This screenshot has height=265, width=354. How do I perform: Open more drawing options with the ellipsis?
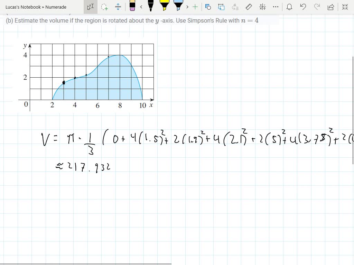(275, 6)
